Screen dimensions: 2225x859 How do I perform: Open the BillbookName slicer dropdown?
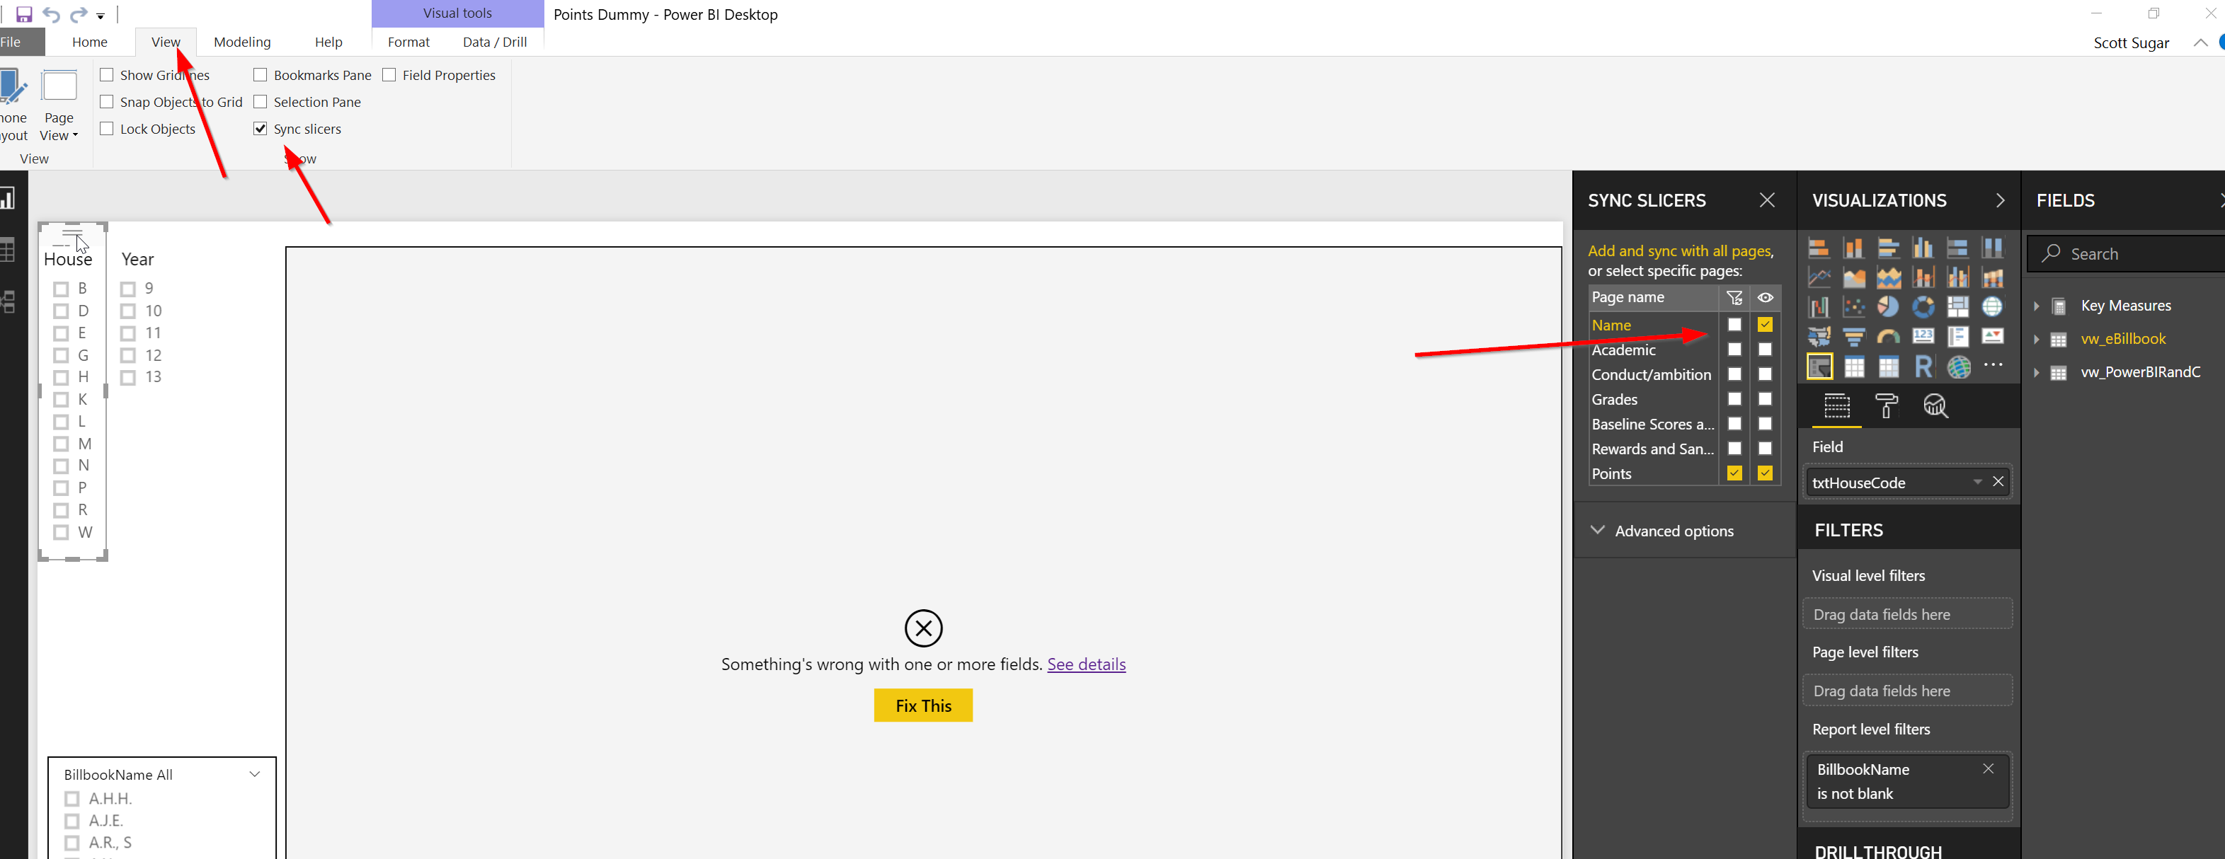click(x=255, y=773)
